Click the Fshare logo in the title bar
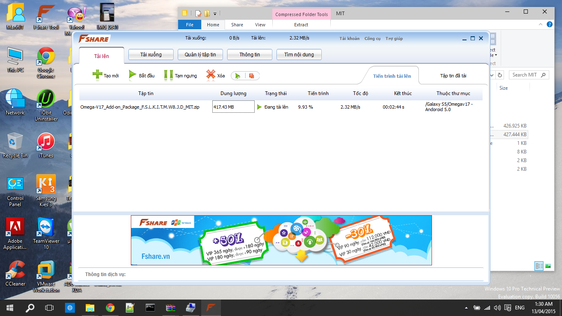Screen dimensions: 562x316 [x=94, y=39]
